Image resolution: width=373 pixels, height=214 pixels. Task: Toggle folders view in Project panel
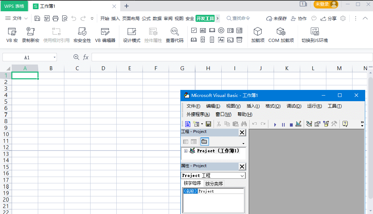[204, 142]
